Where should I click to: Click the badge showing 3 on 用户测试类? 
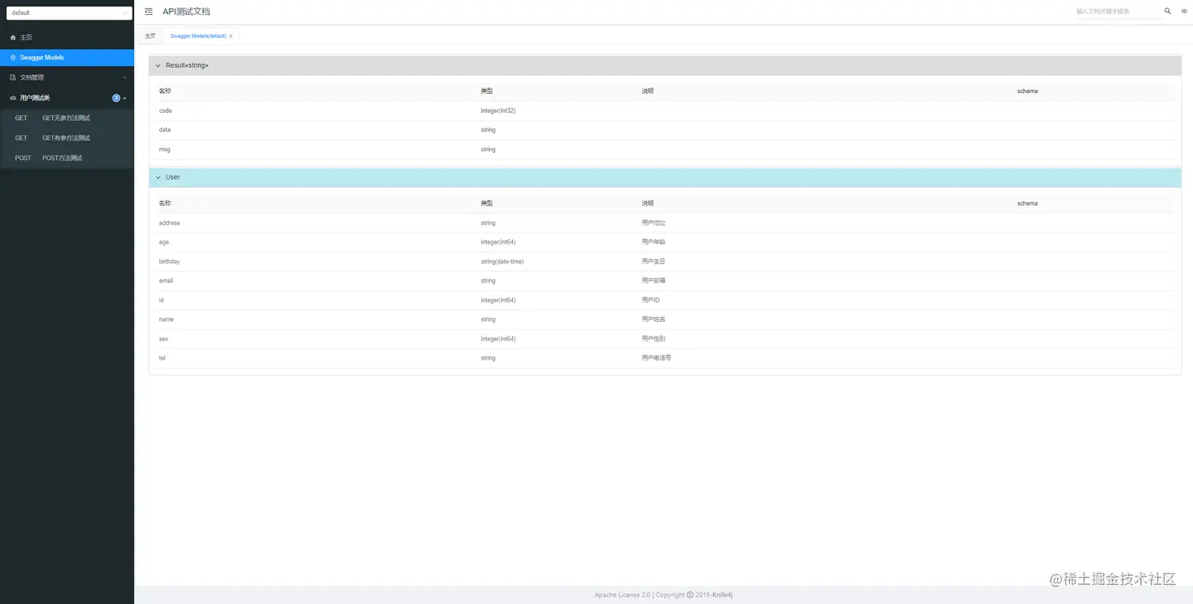pos(116,98)
